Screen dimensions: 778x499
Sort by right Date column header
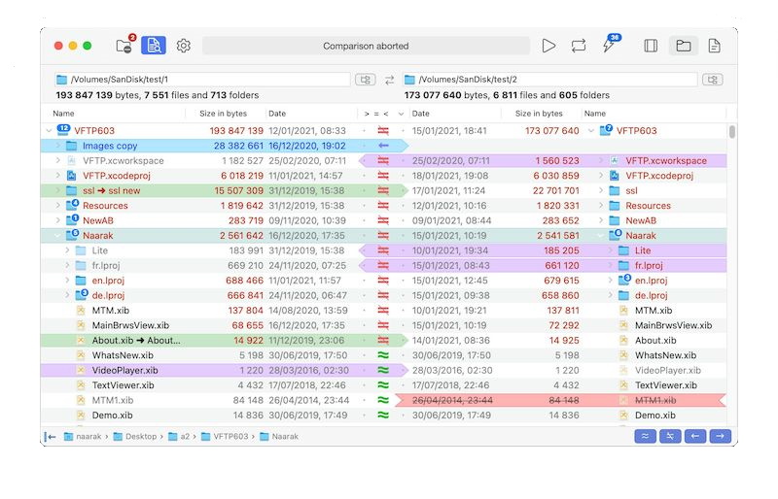(457, 114)
